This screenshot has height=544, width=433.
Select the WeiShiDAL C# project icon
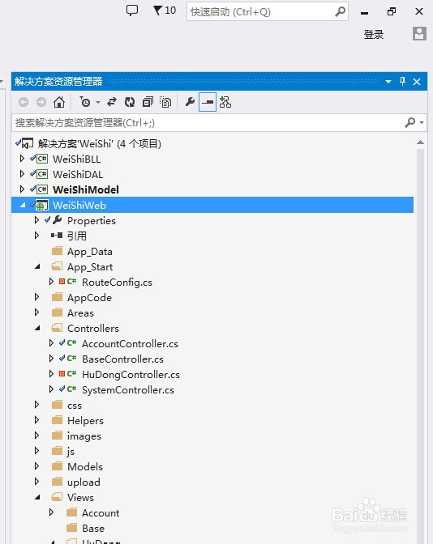(42, 174)
